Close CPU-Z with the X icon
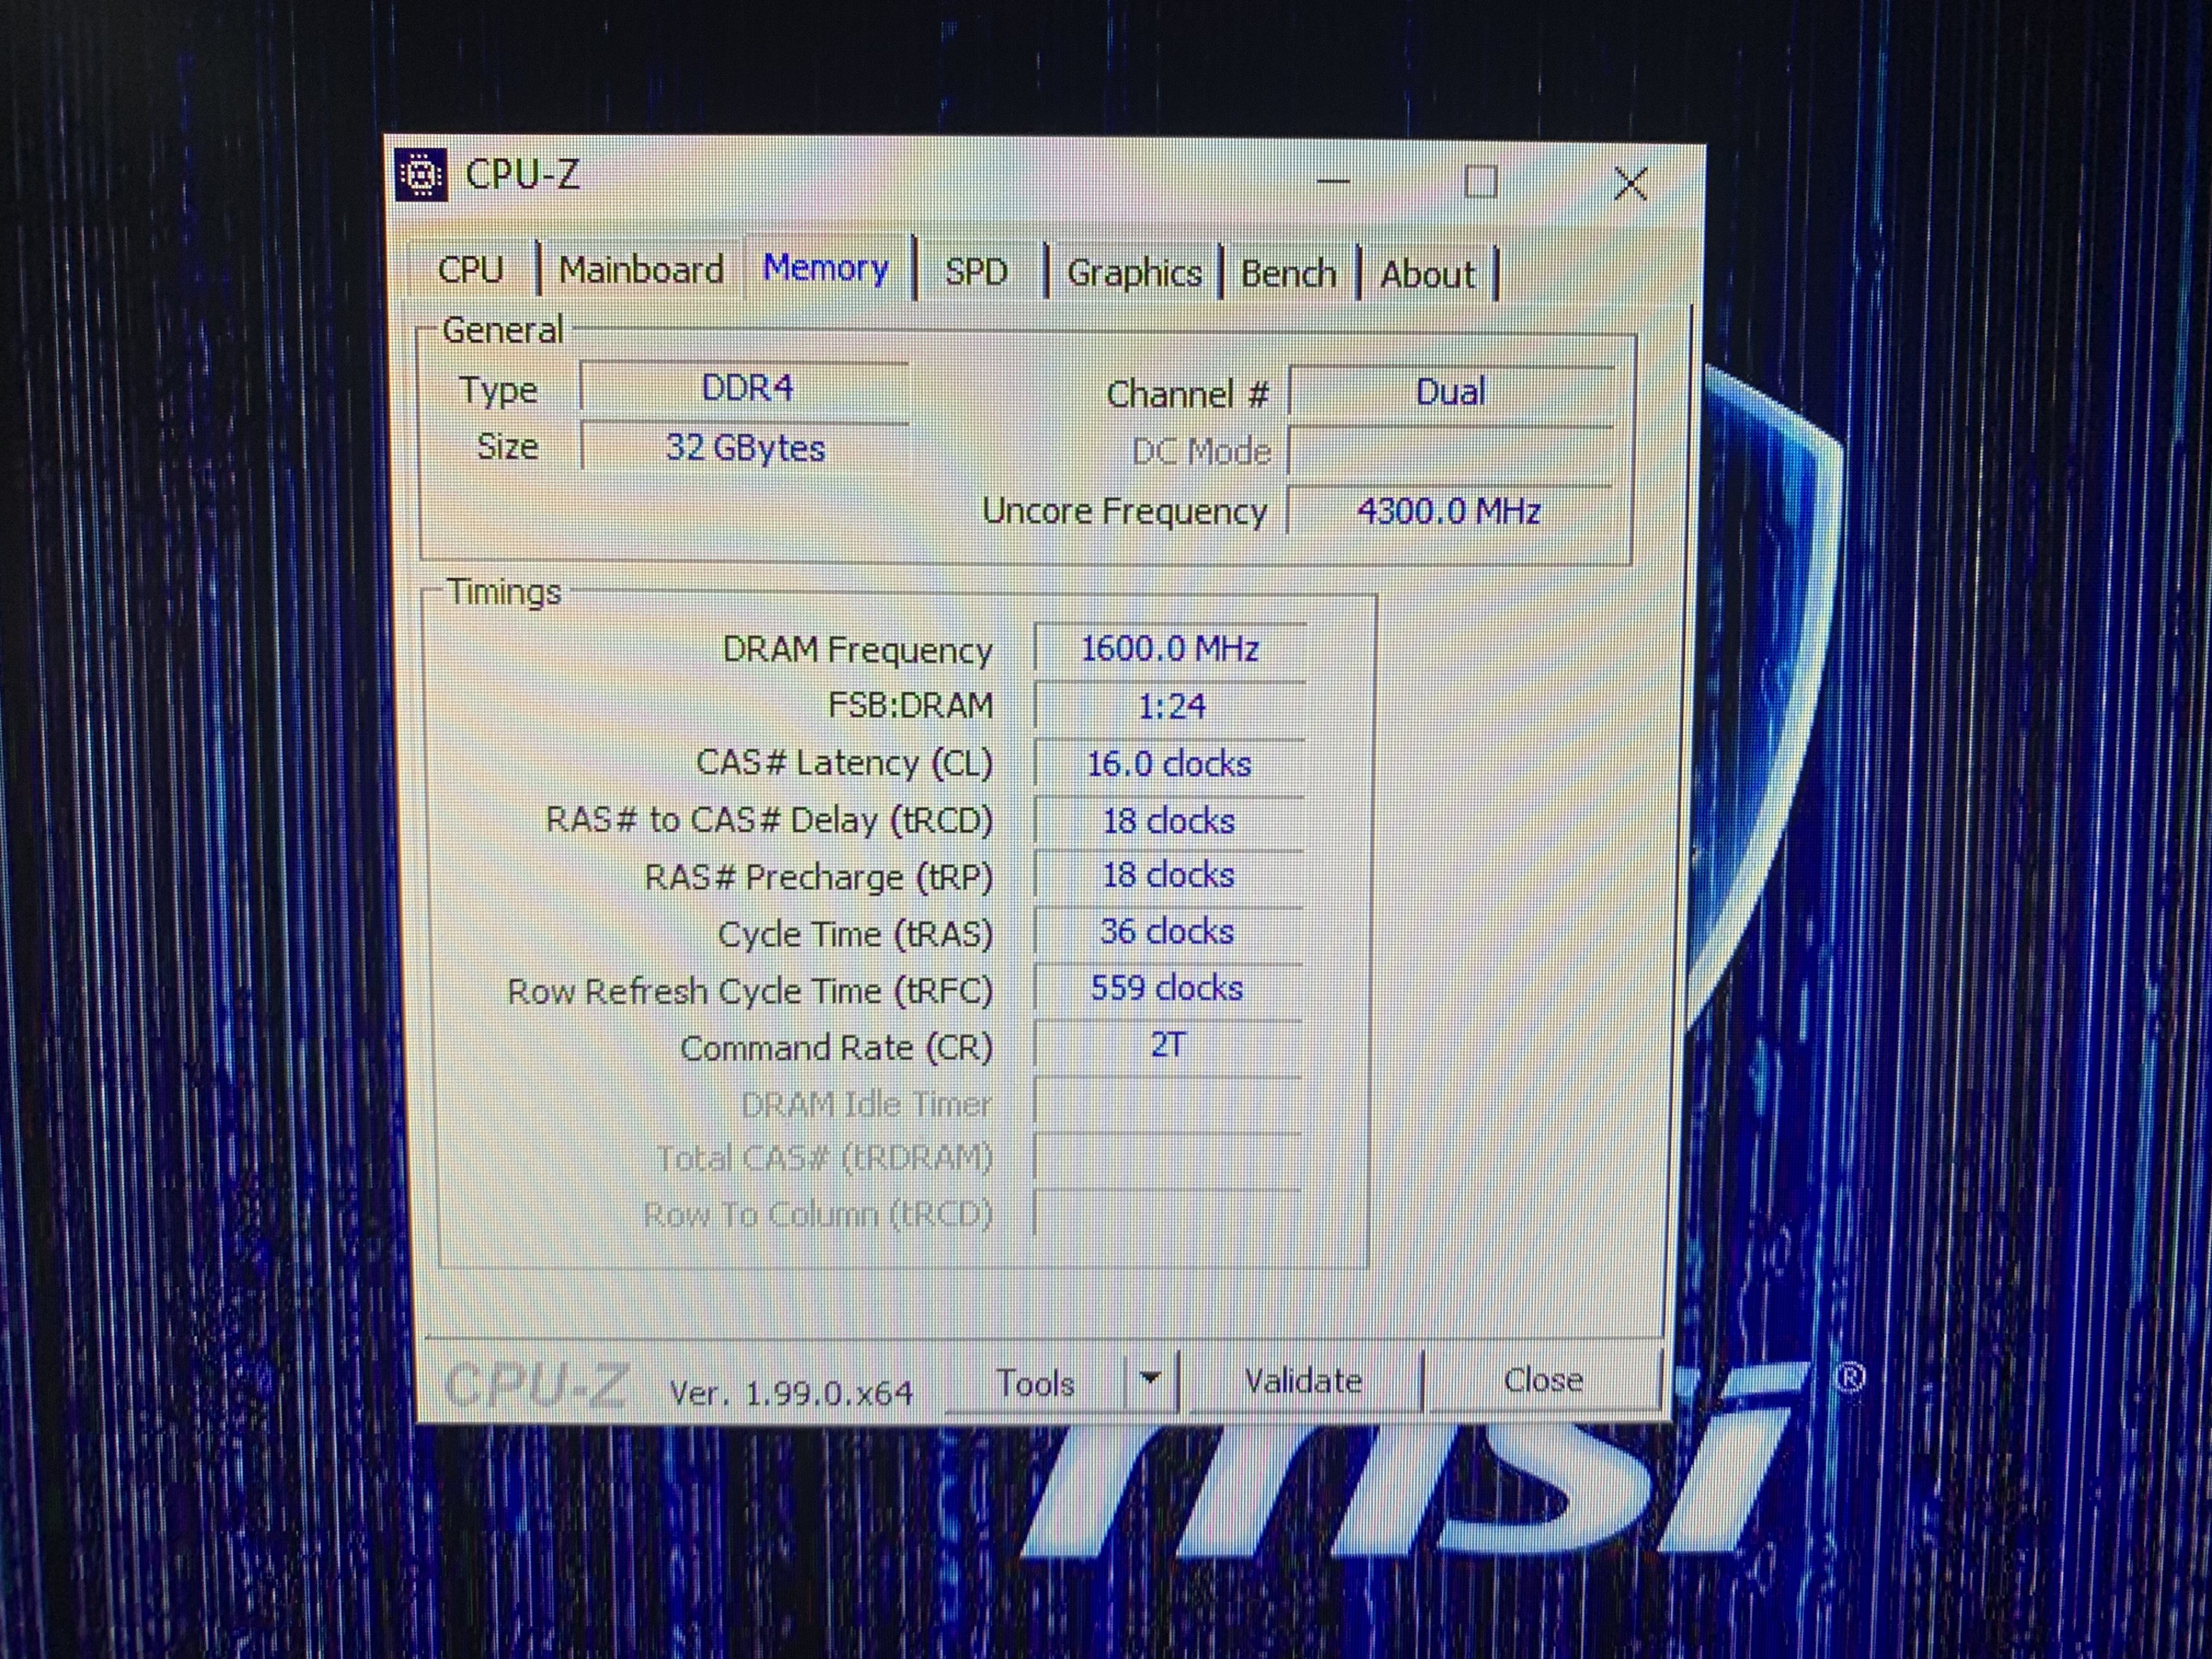 [x=1630, y=183]
